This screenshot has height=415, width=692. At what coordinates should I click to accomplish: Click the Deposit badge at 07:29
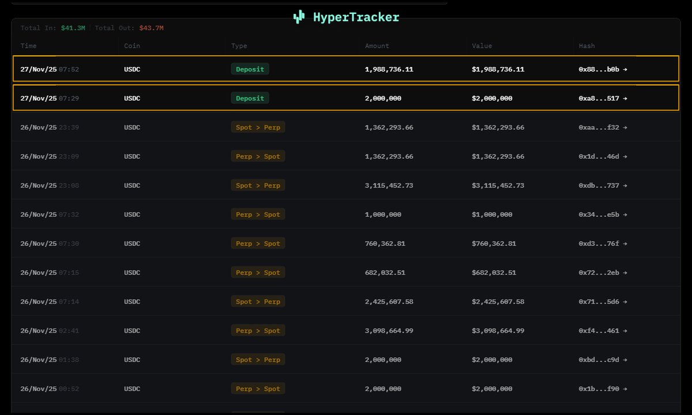[250, 99]
